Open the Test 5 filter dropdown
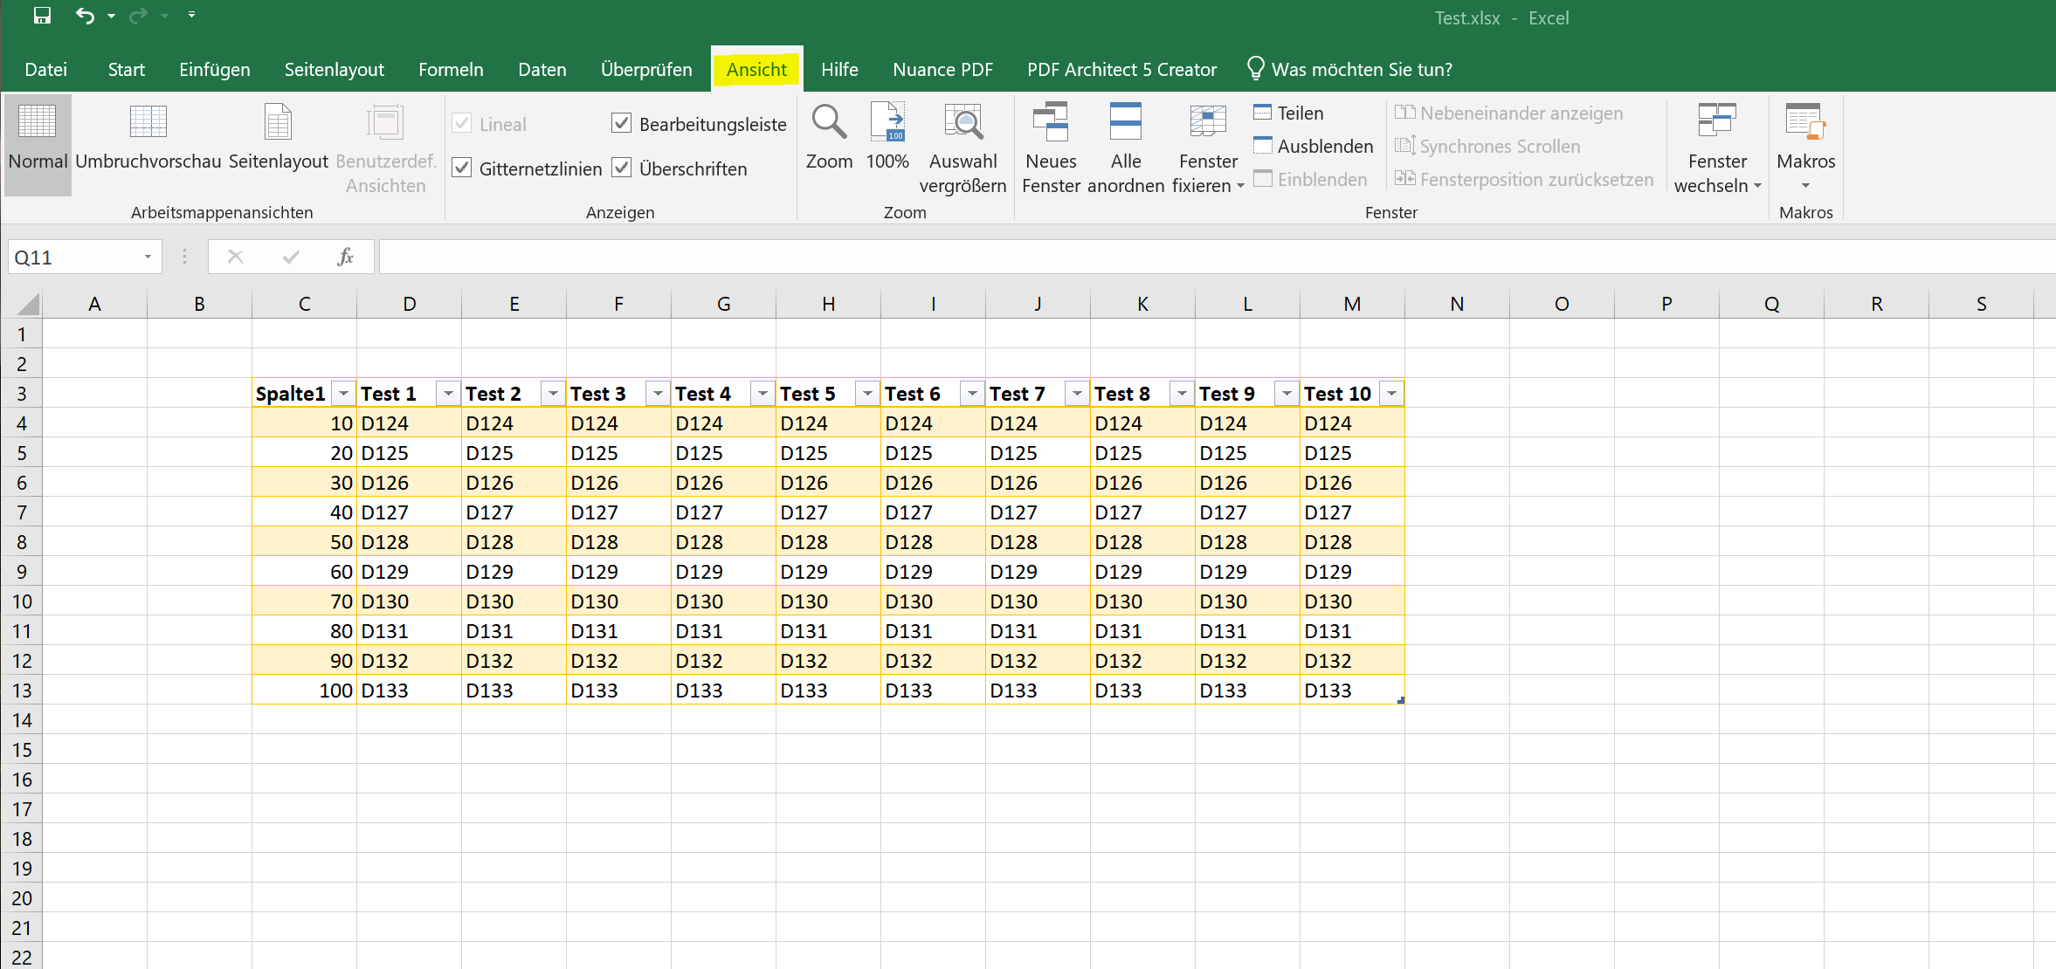This screenshot has width=2056, height=969. (x=868, y=394)
